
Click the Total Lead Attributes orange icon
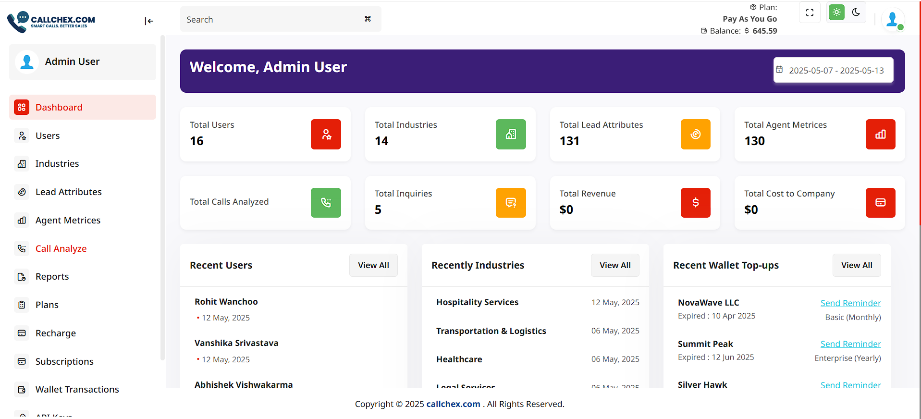[696, 134]
